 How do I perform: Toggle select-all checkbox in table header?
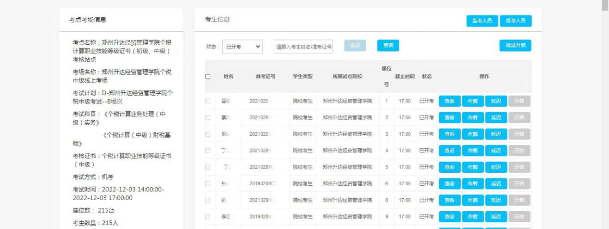tap(208, 76)
